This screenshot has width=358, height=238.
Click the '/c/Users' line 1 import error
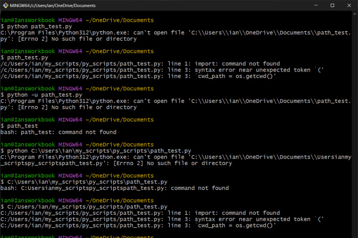tap(140, 63)
